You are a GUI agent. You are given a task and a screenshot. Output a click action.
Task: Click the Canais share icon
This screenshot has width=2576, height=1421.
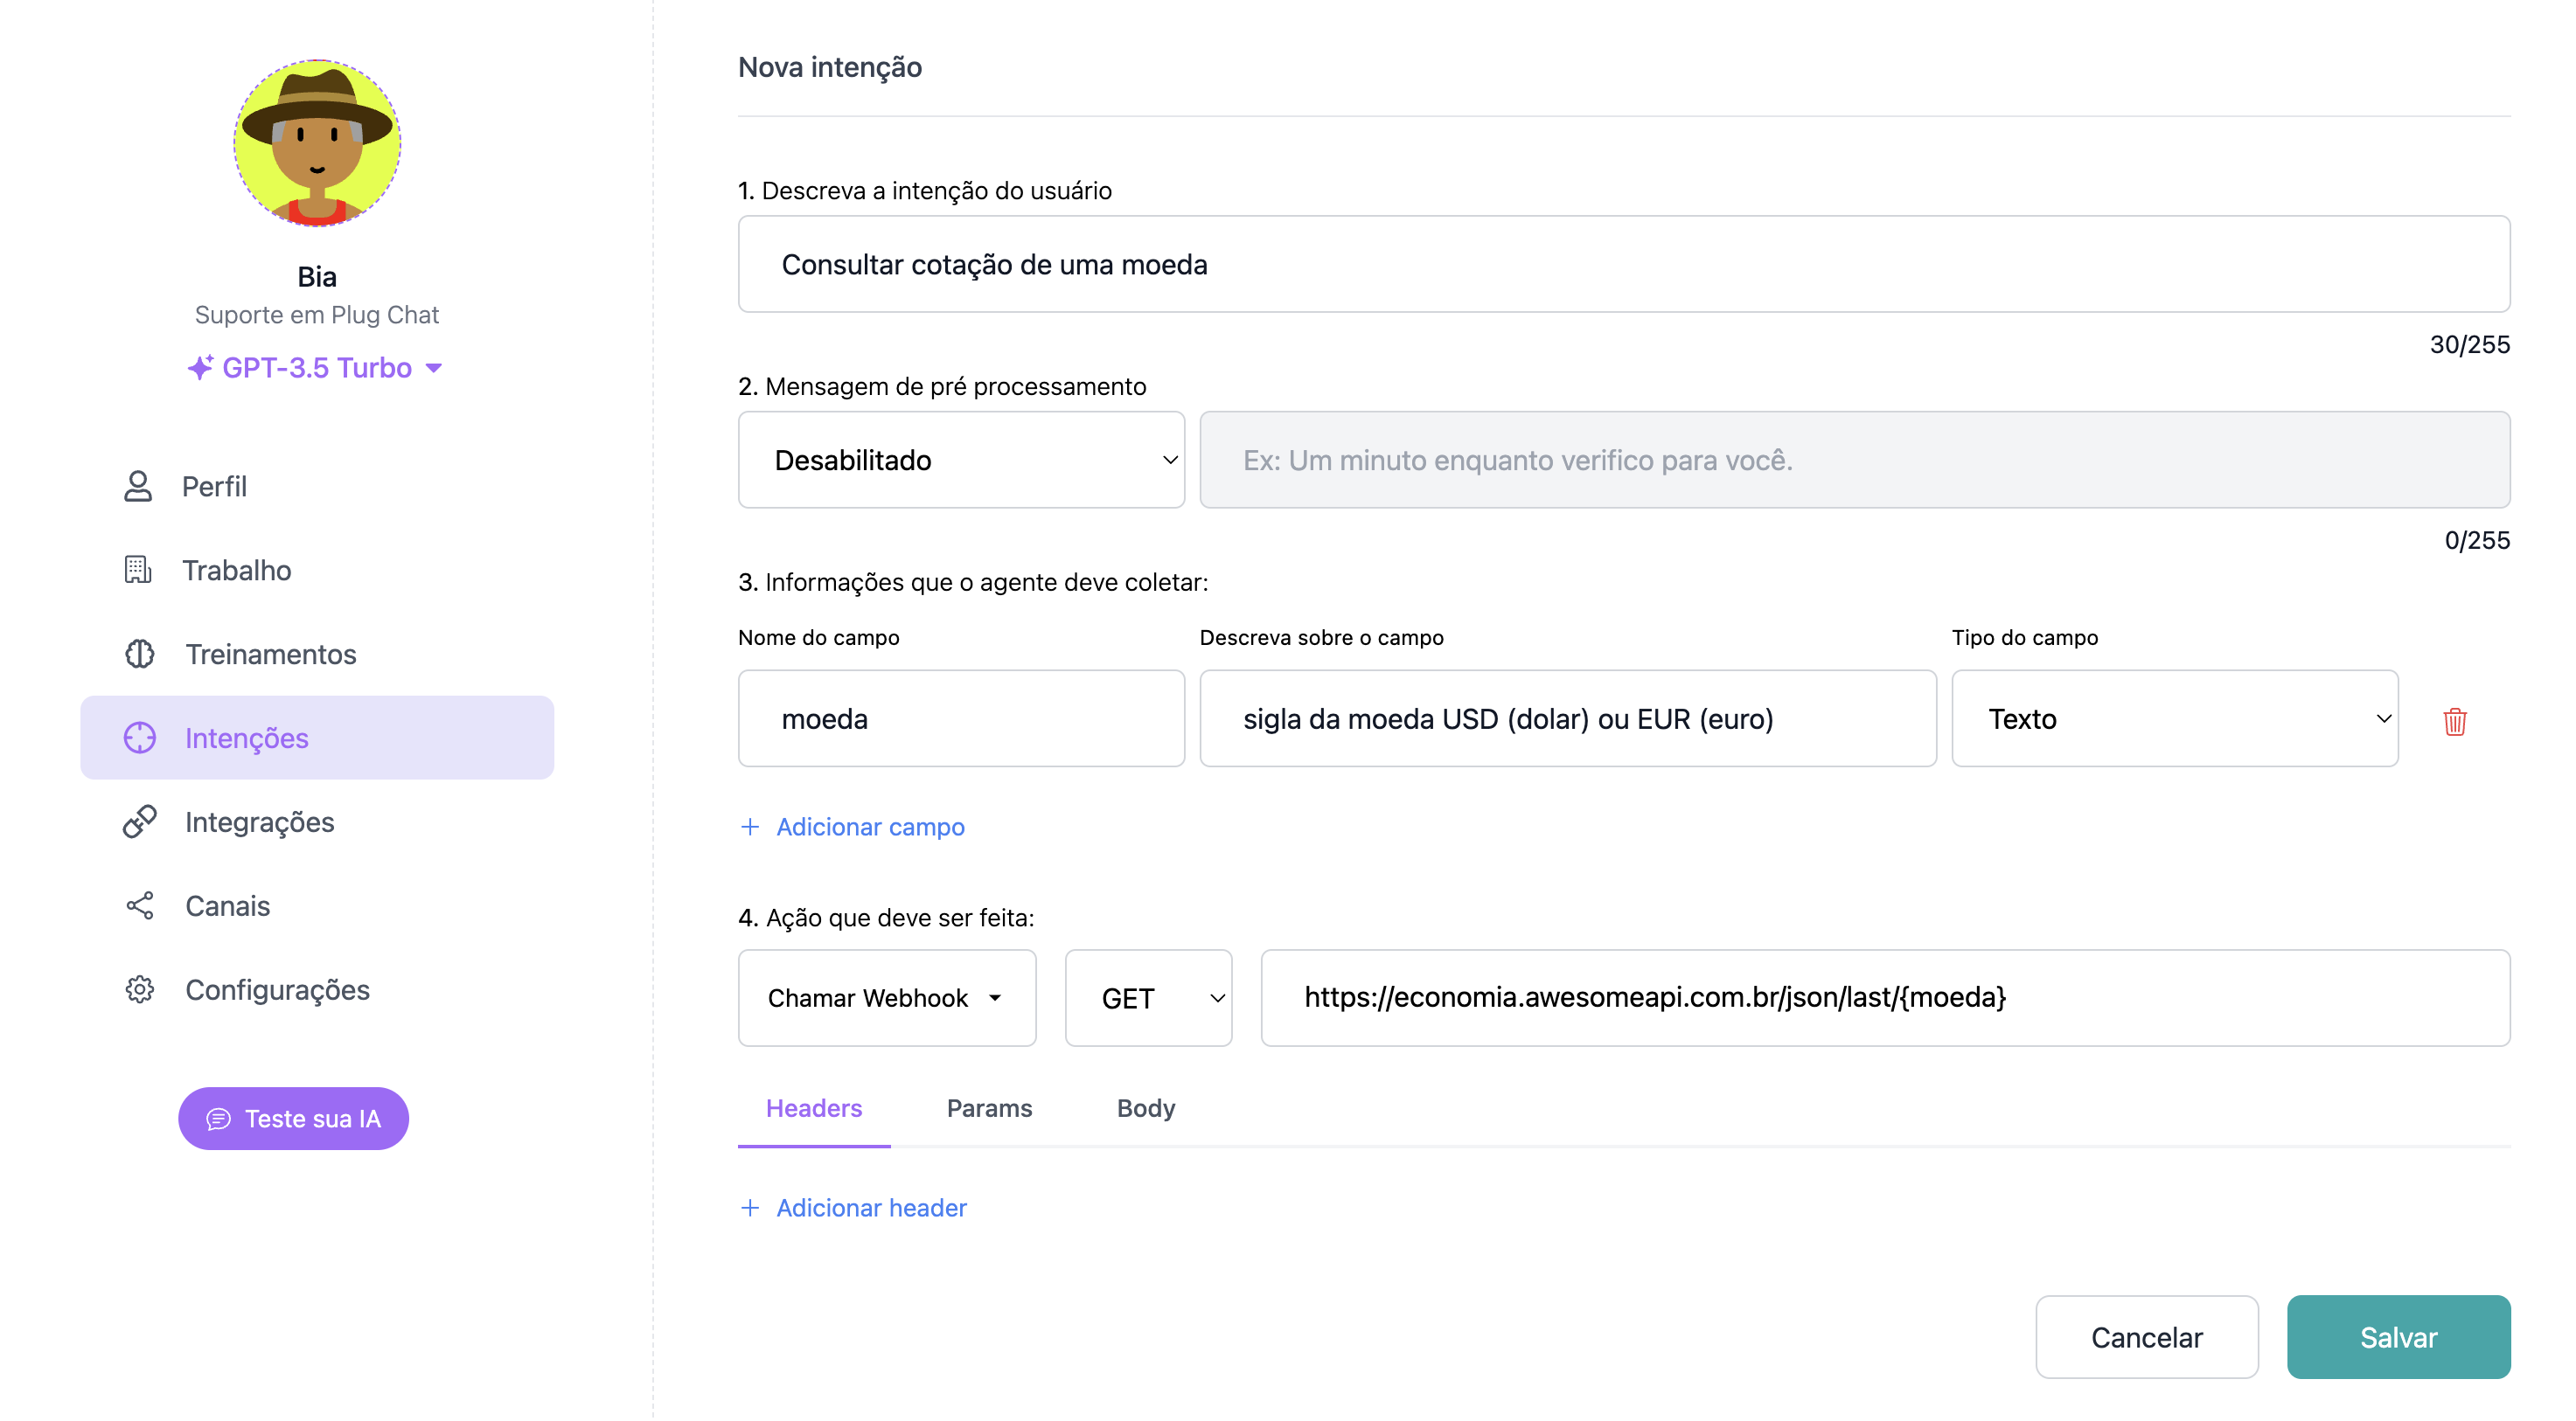tap(139, 906)
